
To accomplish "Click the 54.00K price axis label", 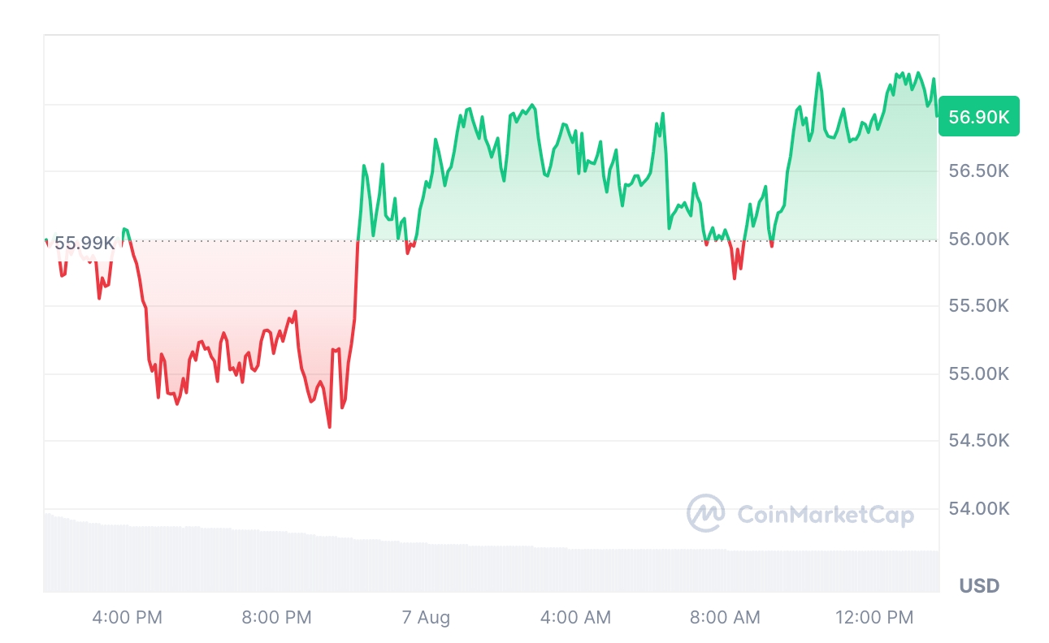I will pos(979,508).
